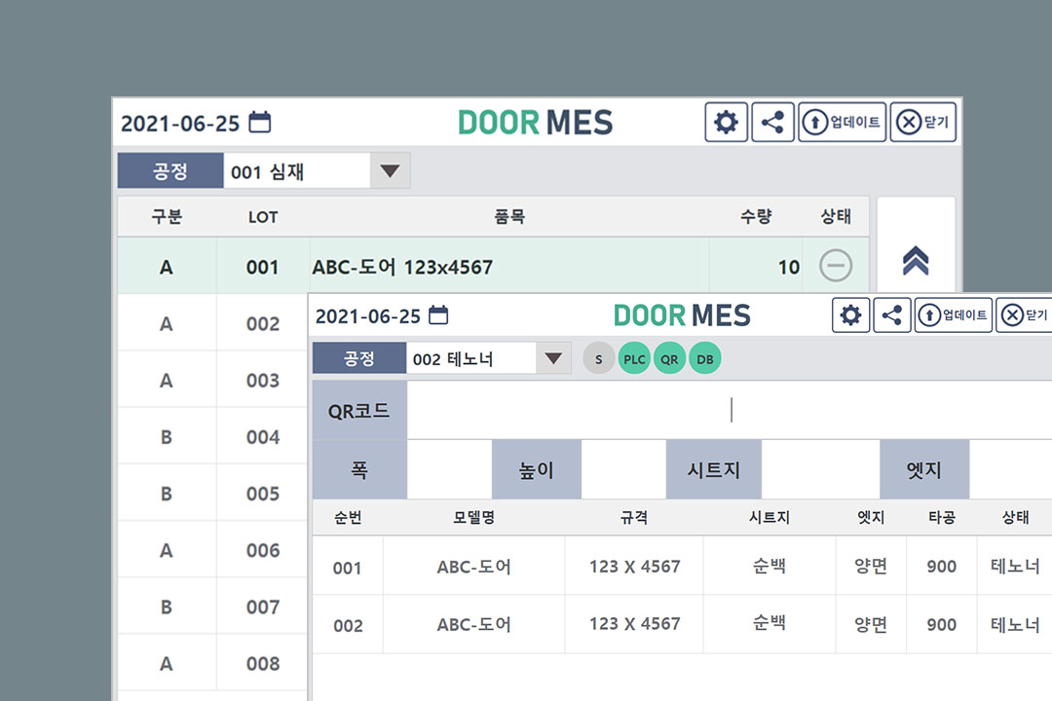Open calendar picker in front window
Image resolution: width=1052 pixels, height=701 pixels.
pos(439,315)
